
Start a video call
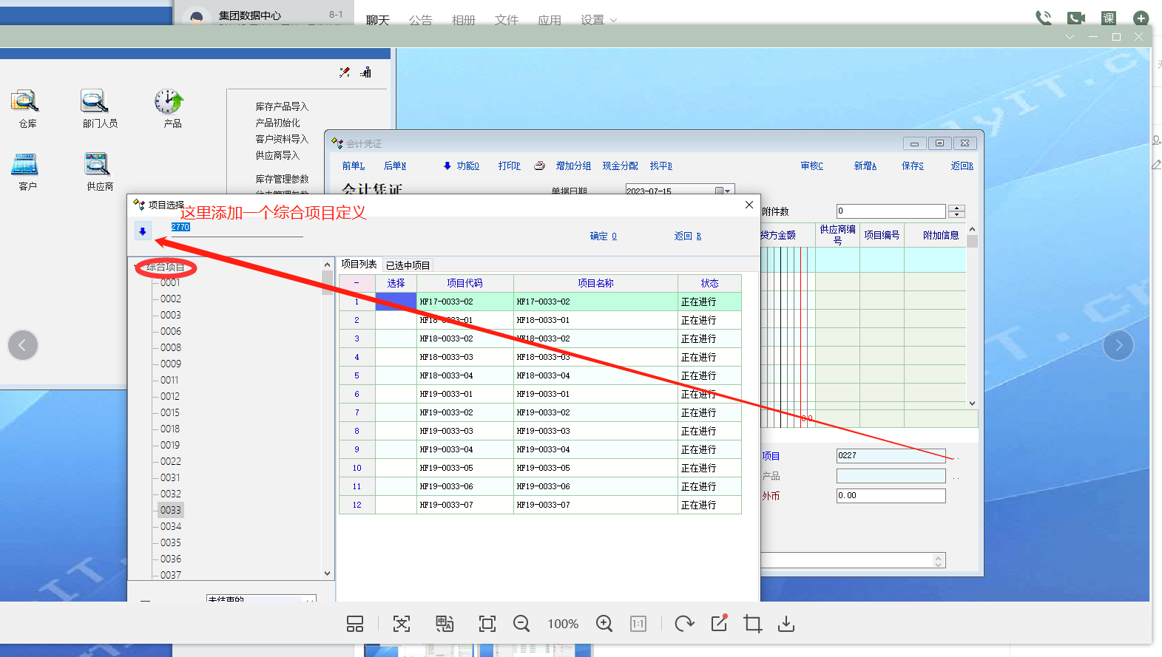point(1076,18)
